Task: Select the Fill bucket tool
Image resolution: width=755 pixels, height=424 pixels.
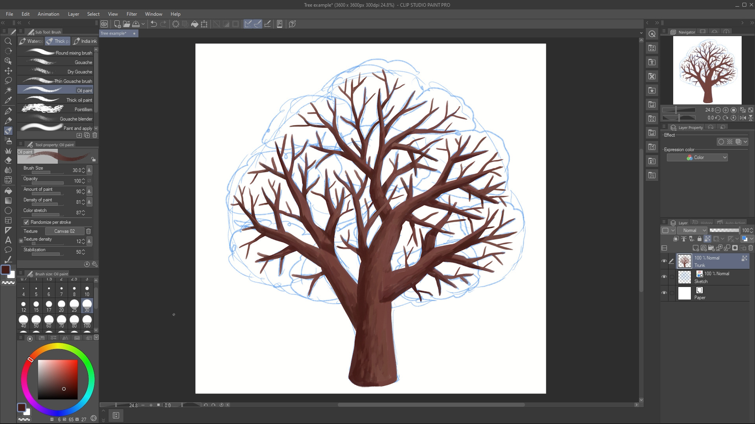Action: [x=8, y=191]
